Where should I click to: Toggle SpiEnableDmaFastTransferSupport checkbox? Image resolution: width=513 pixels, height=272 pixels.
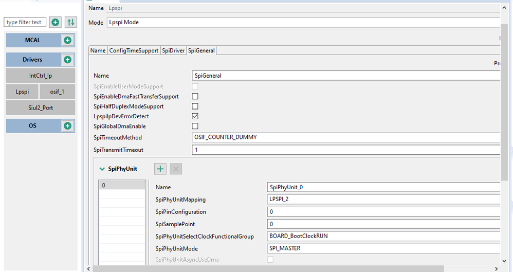[x=195, y=96]
